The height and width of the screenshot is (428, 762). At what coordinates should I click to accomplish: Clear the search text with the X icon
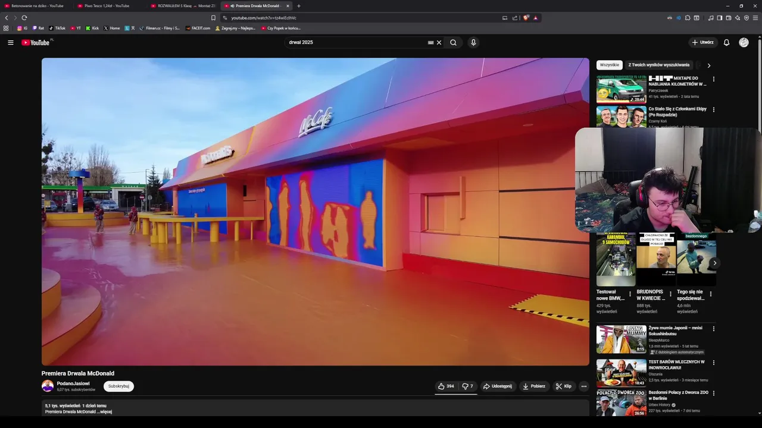click(x=439, y=42)
